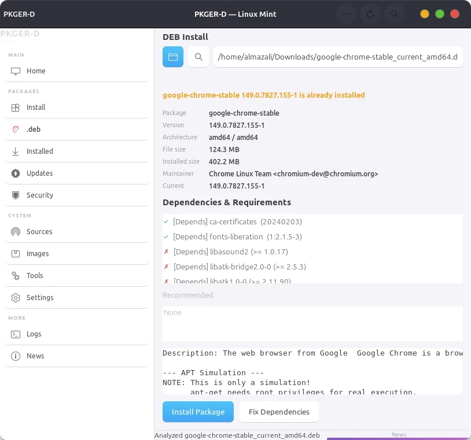Viewport: 471px width, 440px height.
Task: Open the more options ellipsis button in title bar
Action: click(346, 14)
